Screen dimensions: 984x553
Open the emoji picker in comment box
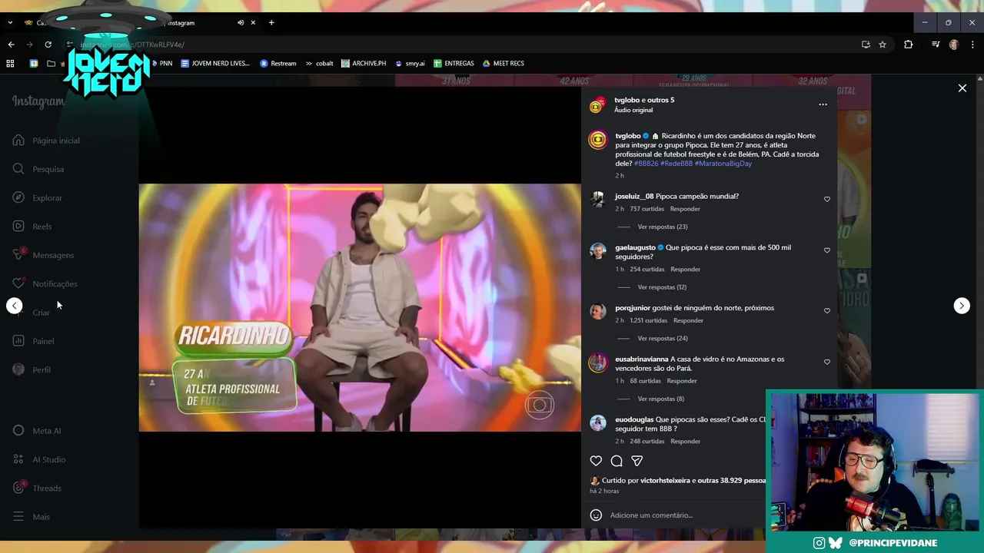pyautogui.click(x=596, y=515)
